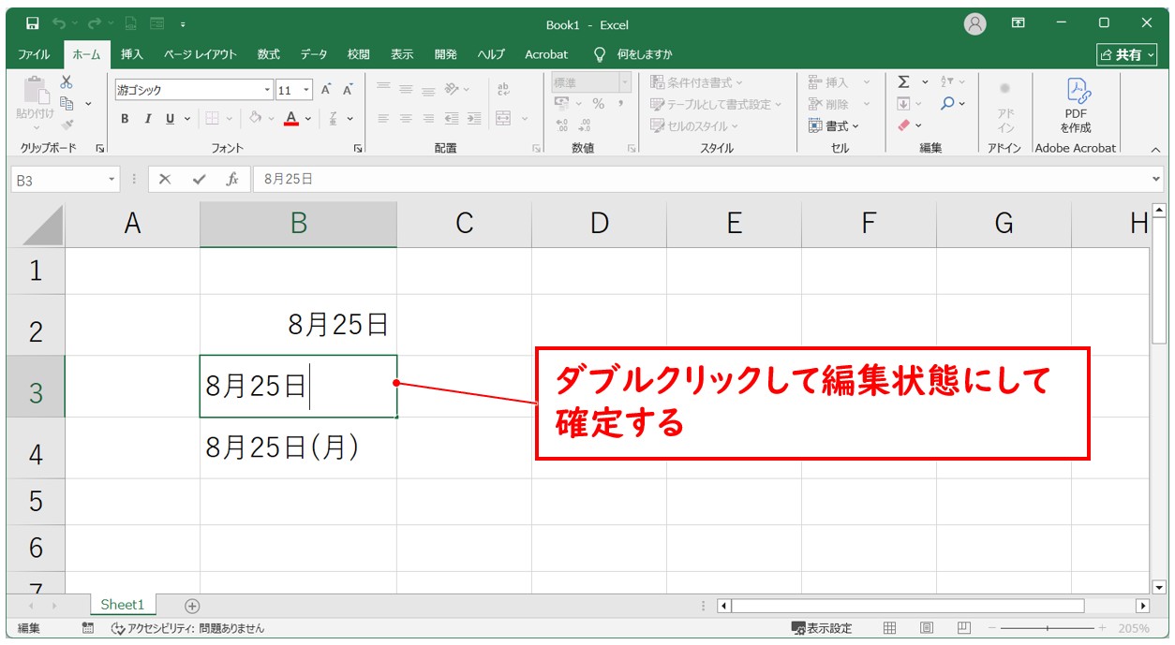The width and height of the screenshot is (1175, 645).
Task: Open Cell Styles dropdown
Action: coord(695,125)
